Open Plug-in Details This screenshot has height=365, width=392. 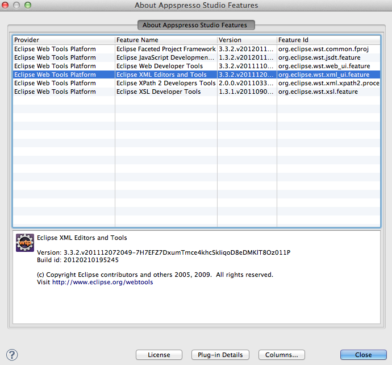coord(220,355)
